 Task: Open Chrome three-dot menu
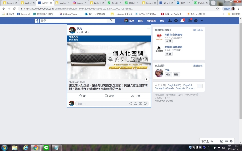(238, 9)
